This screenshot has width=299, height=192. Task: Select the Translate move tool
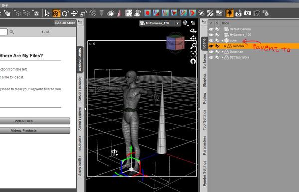tap(74, 13)
